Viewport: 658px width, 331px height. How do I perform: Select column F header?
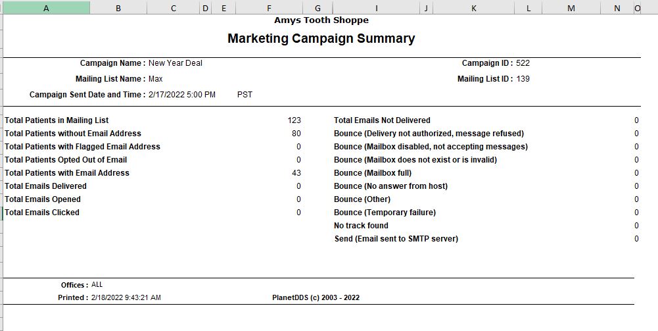coord(269,8)
